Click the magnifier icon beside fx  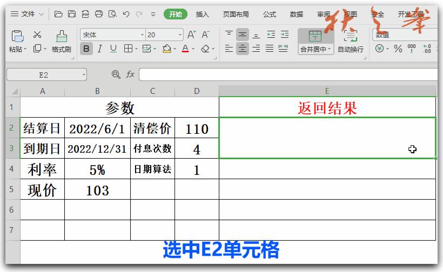(x=116, y=74)
